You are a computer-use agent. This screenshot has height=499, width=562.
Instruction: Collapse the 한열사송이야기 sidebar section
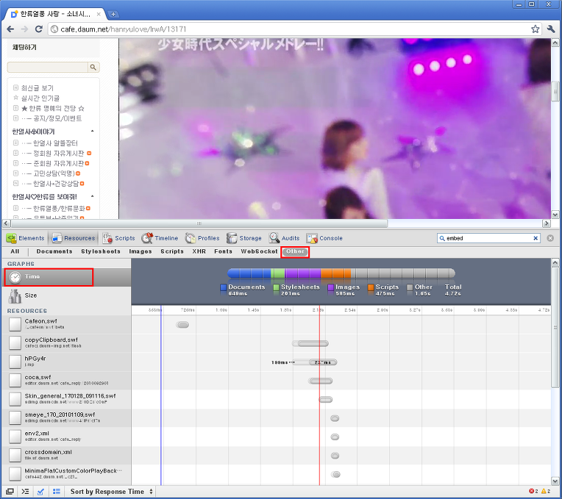93,131
